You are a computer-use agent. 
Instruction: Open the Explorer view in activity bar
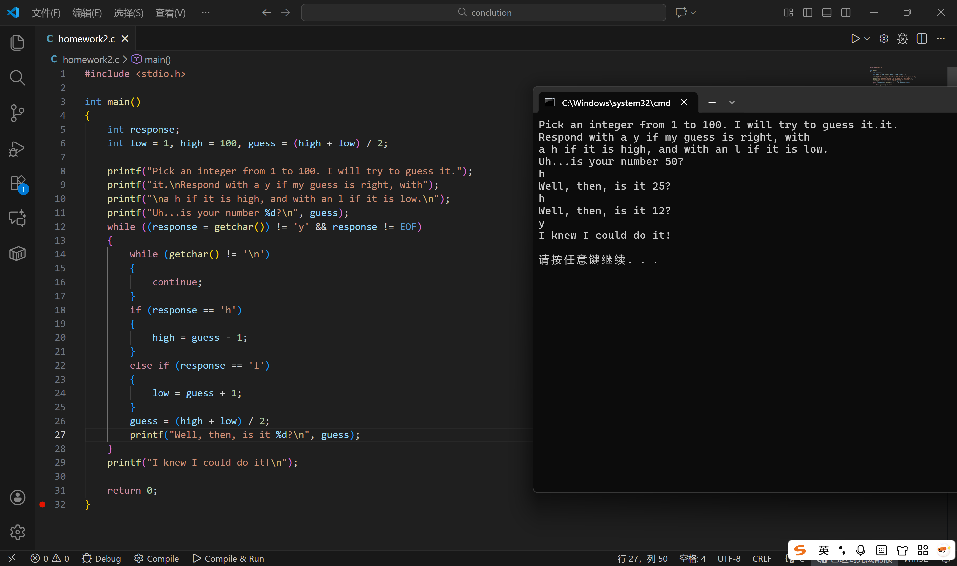17,42
